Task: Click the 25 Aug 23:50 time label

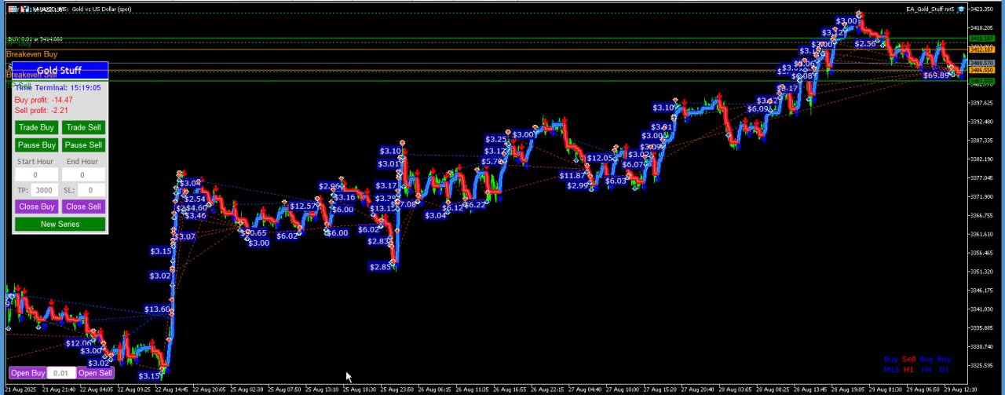Action: [x=397, y=390]
